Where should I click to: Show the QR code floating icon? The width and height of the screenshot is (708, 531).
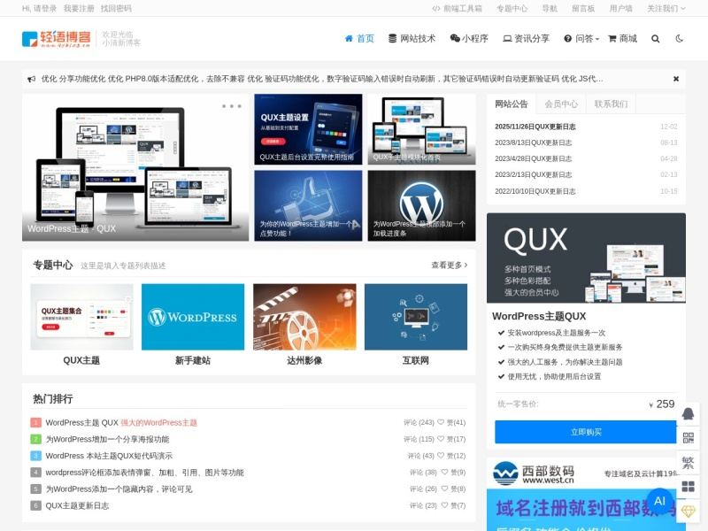pos(688,437)
